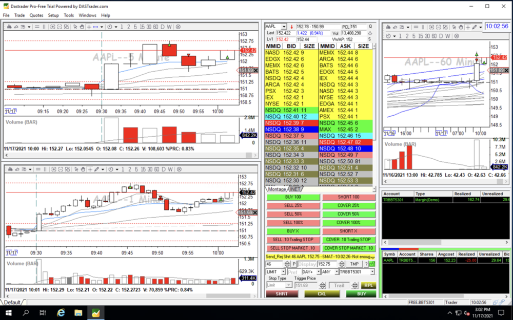Click the horizontal line tool in 5-minute chart
513x320 pixels.
[96, 27]
